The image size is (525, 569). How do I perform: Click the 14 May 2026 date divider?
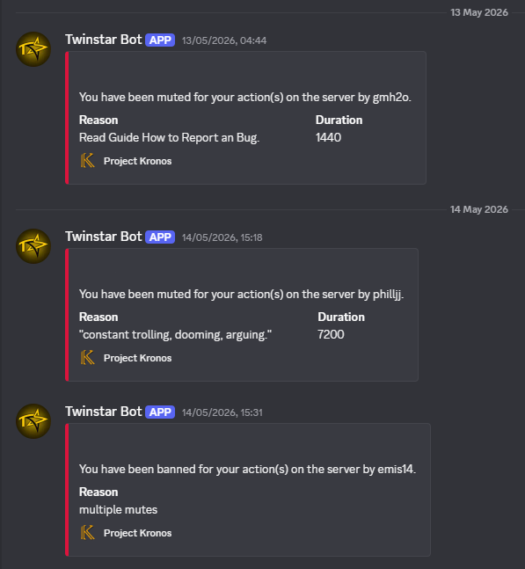tap(479, 209)
